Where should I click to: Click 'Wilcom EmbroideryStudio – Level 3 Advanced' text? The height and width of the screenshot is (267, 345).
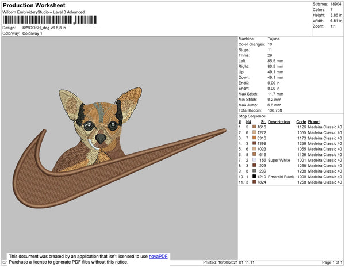[44, 12]
